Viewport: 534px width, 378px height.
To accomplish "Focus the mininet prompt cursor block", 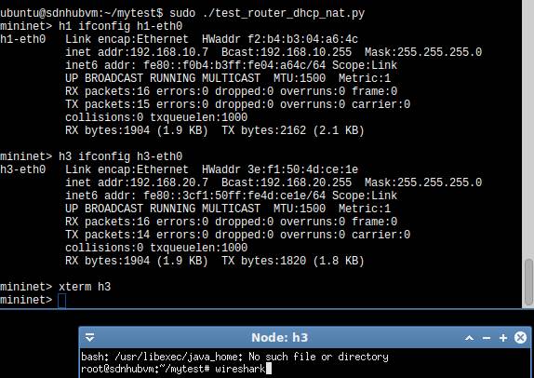I will pyautogui.click(x=61, y=301).
